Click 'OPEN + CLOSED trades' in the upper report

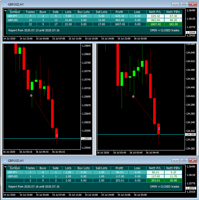[165, 30]
